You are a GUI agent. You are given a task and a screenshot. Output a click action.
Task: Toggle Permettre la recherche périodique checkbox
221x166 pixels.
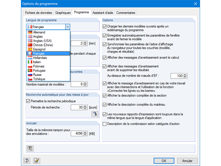point(28,101)
